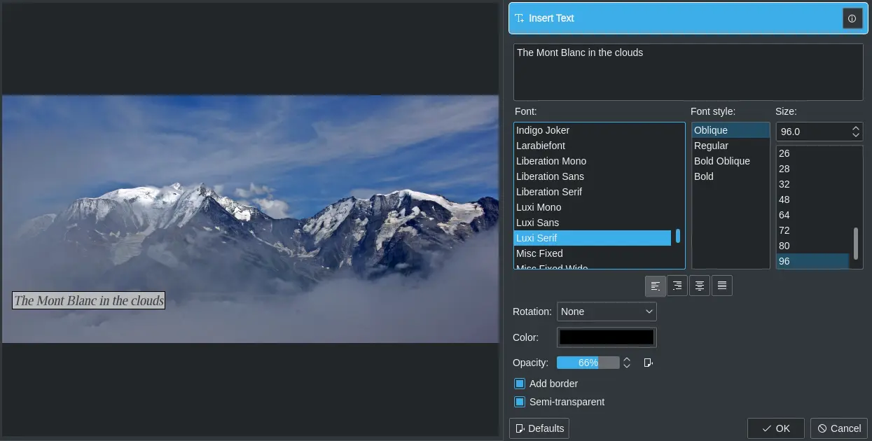
Task: Reset opacity to default with the icon
Action: [x=648, y=363]
